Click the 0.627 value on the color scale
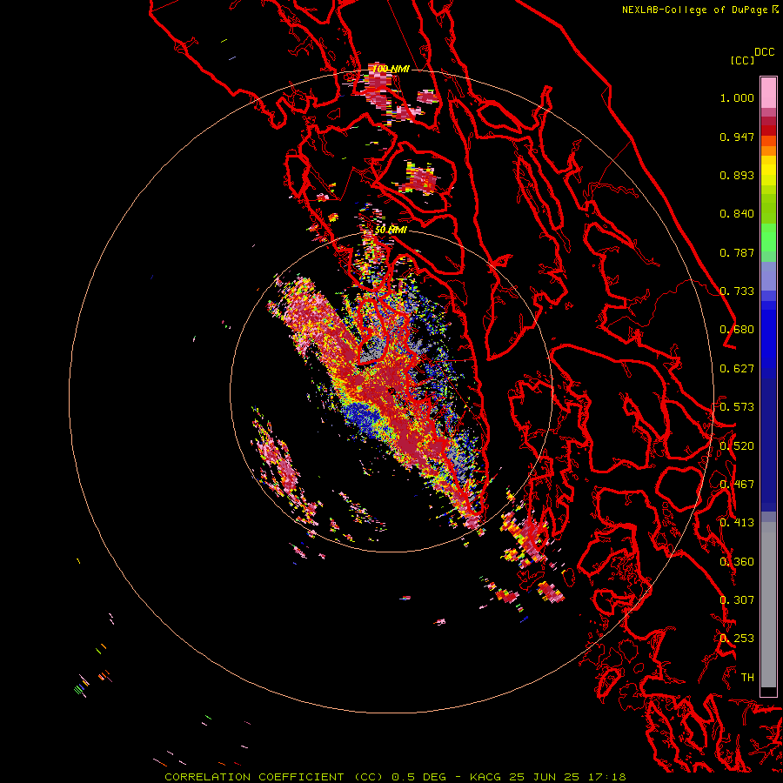The image size is (783, 783). (737, 369)
